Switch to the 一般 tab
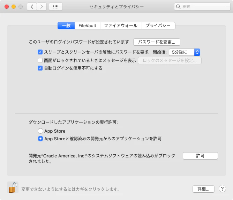Screen dimensions: 233x200 point(66,26)
